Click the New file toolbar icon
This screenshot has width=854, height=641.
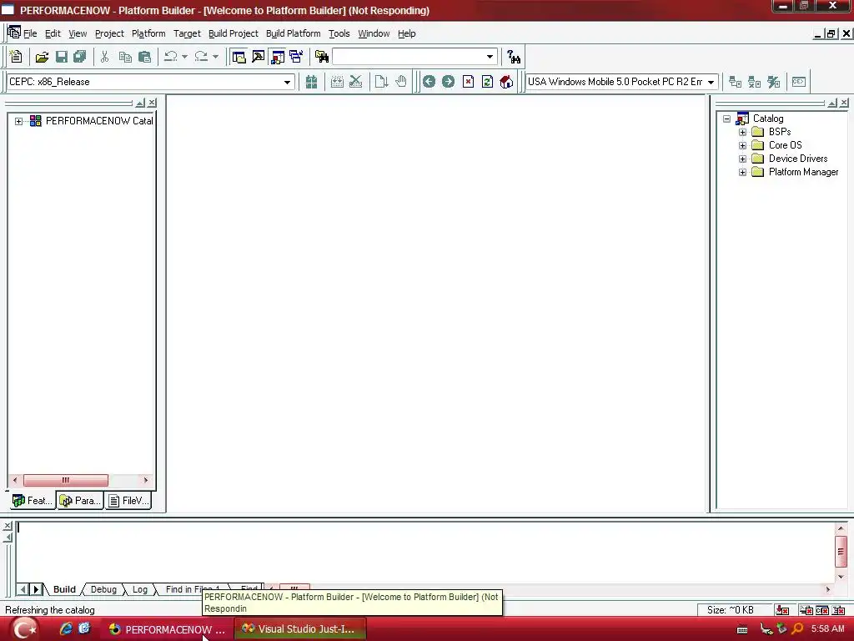pos(16,56)
